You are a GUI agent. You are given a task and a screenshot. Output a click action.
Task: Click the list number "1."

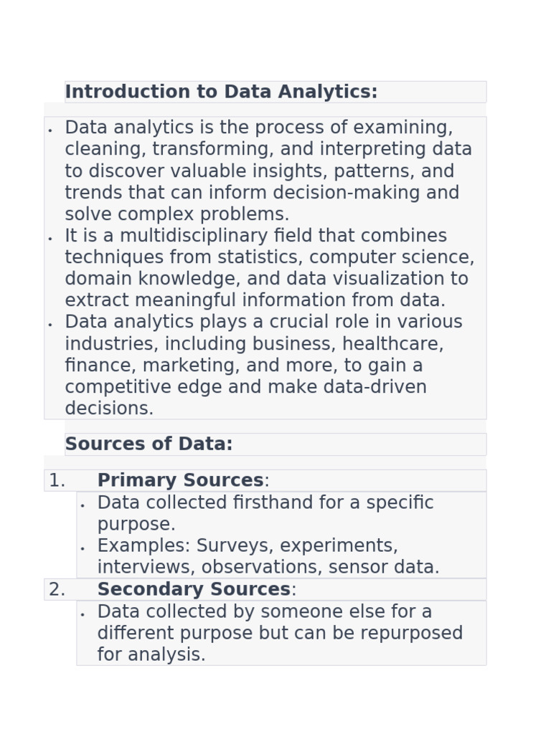57,481
